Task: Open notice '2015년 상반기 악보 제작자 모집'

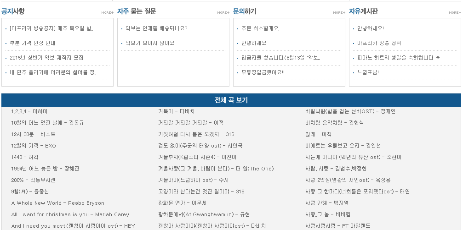Action: click(46, 58)
